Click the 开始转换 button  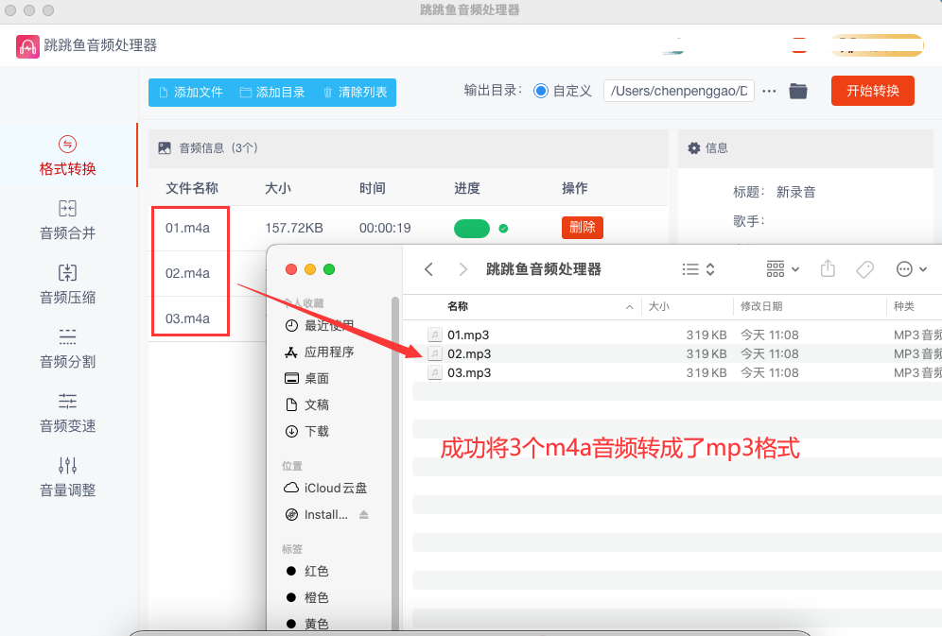tap(872, 91)
